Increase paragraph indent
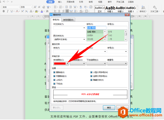 71,7
